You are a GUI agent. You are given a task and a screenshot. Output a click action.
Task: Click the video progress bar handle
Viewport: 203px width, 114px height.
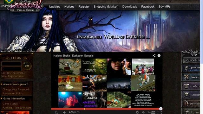(161, 109)
